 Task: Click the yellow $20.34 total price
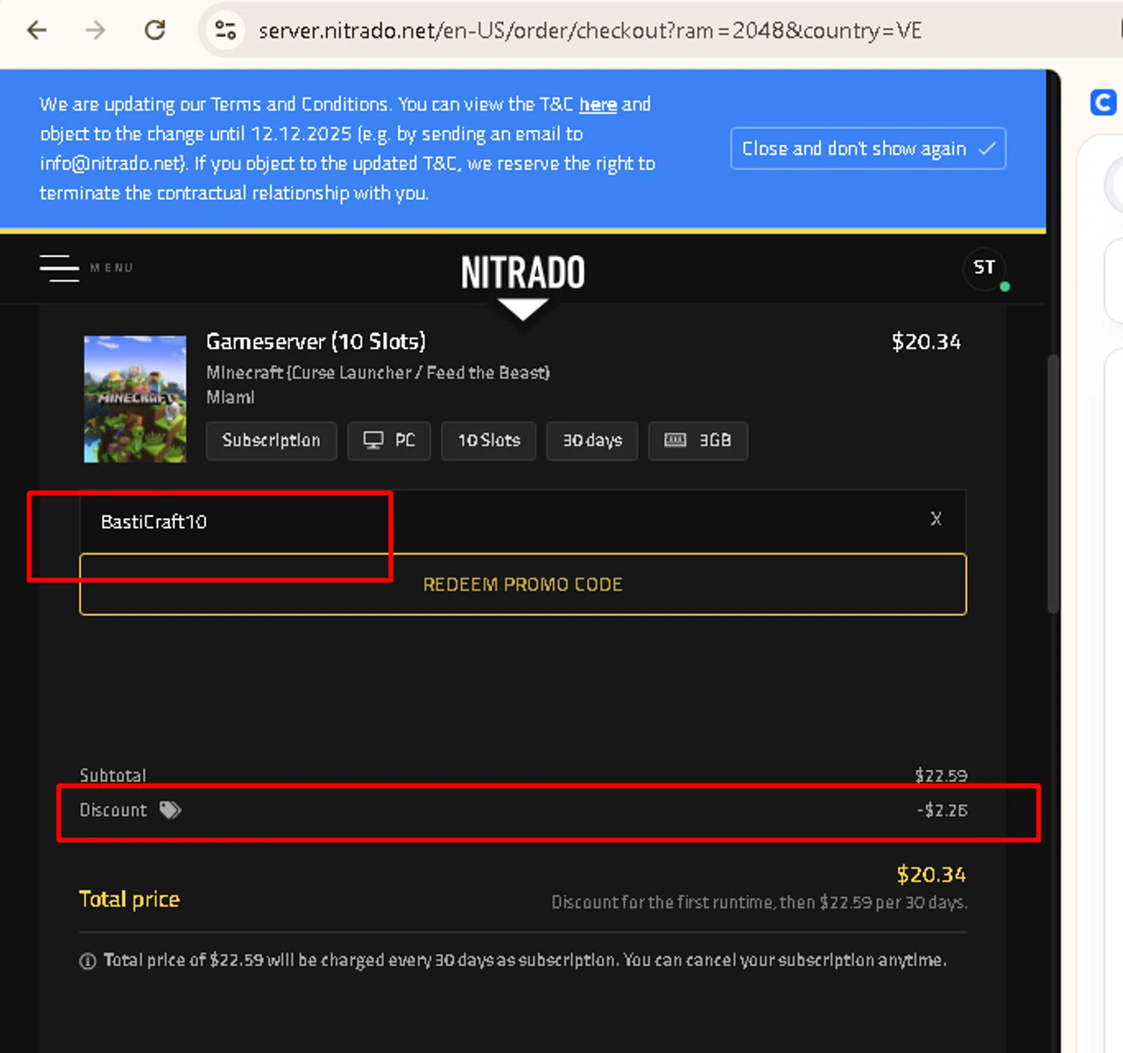pos(931,874)
